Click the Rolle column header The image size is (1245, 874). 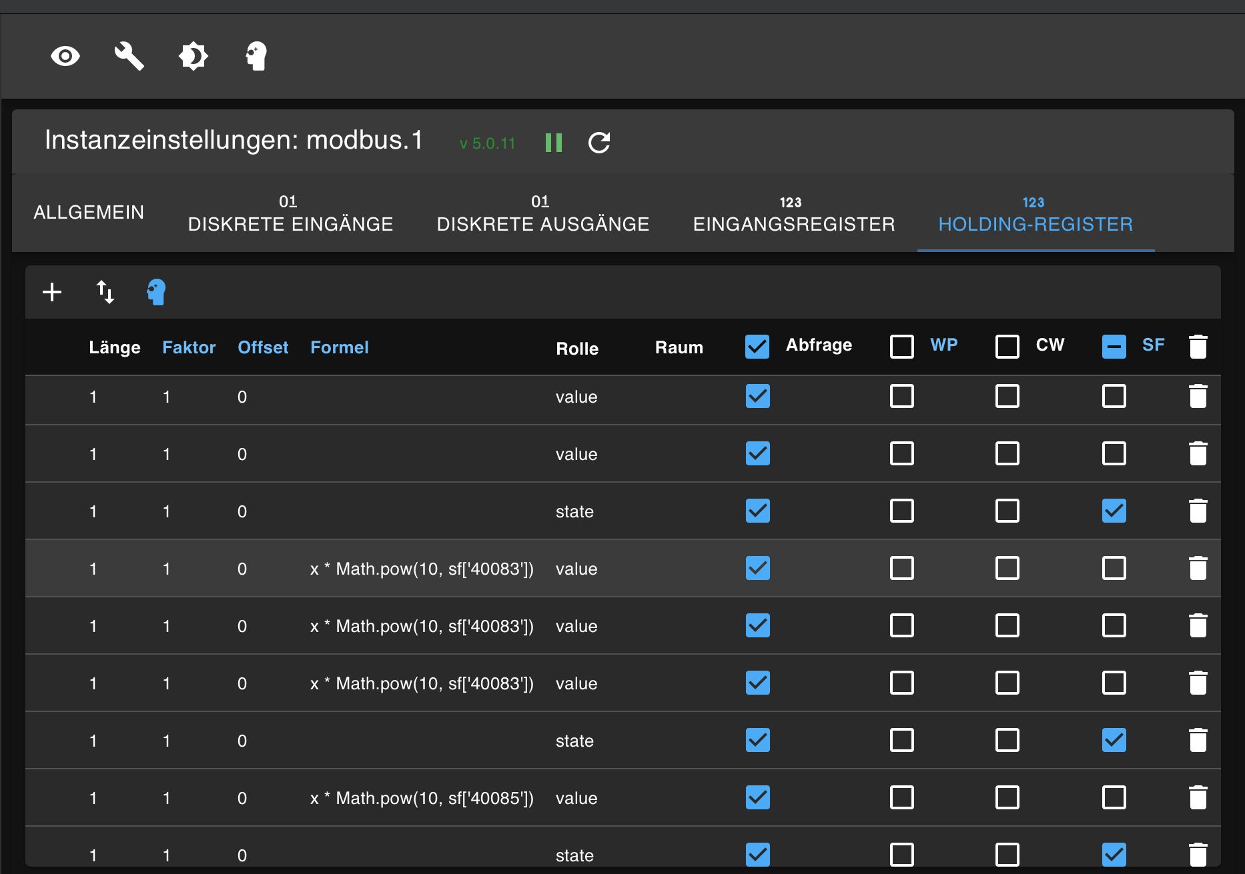(x=577, y=349)
